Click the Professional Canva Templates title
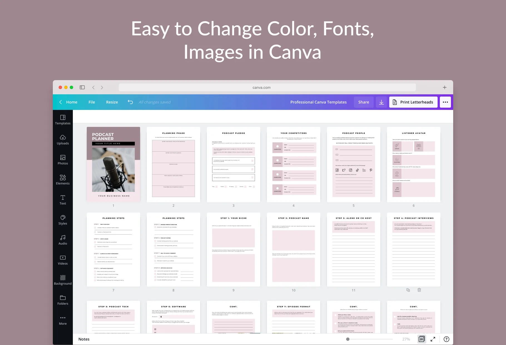 coord(319,102)
